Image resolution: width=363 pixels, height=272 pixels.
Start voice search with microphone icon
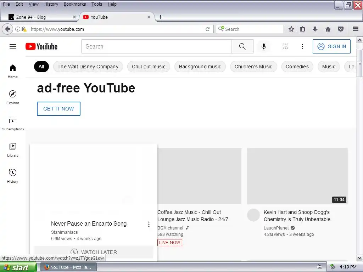click(263, 46)
